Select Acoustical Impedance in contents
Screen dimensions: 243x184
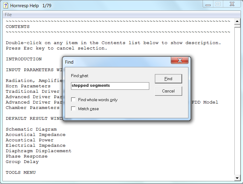(36, 134)
